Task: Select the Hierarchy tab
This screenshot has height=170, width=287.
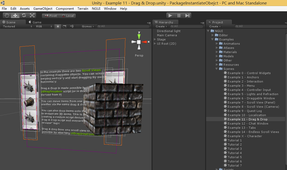Action: [165, 22]
